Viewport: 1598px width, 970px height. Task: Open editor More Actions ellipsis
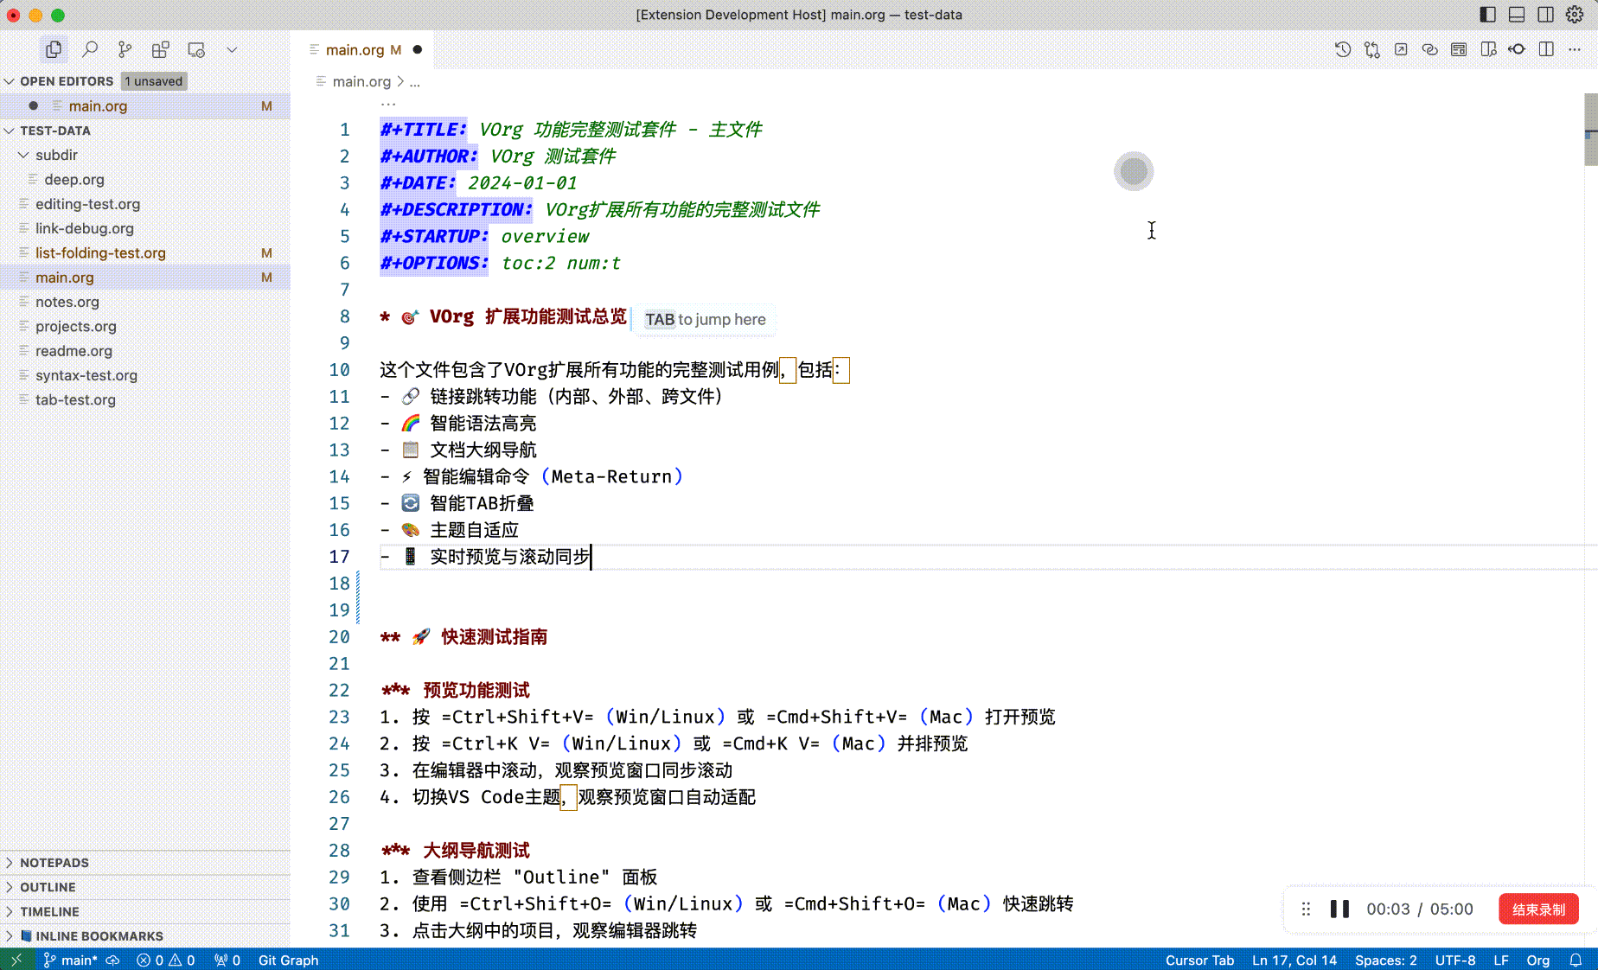tap(1575, 49)
